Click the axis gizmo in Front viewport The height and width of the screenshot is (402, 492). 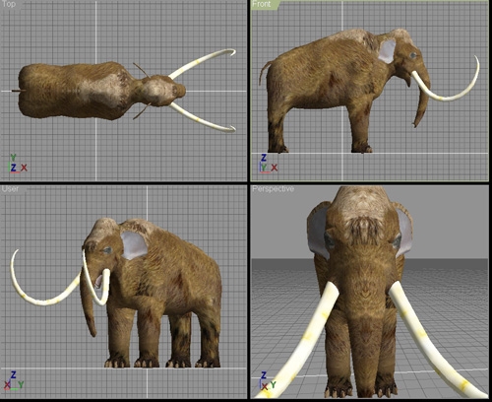(269, 164)
